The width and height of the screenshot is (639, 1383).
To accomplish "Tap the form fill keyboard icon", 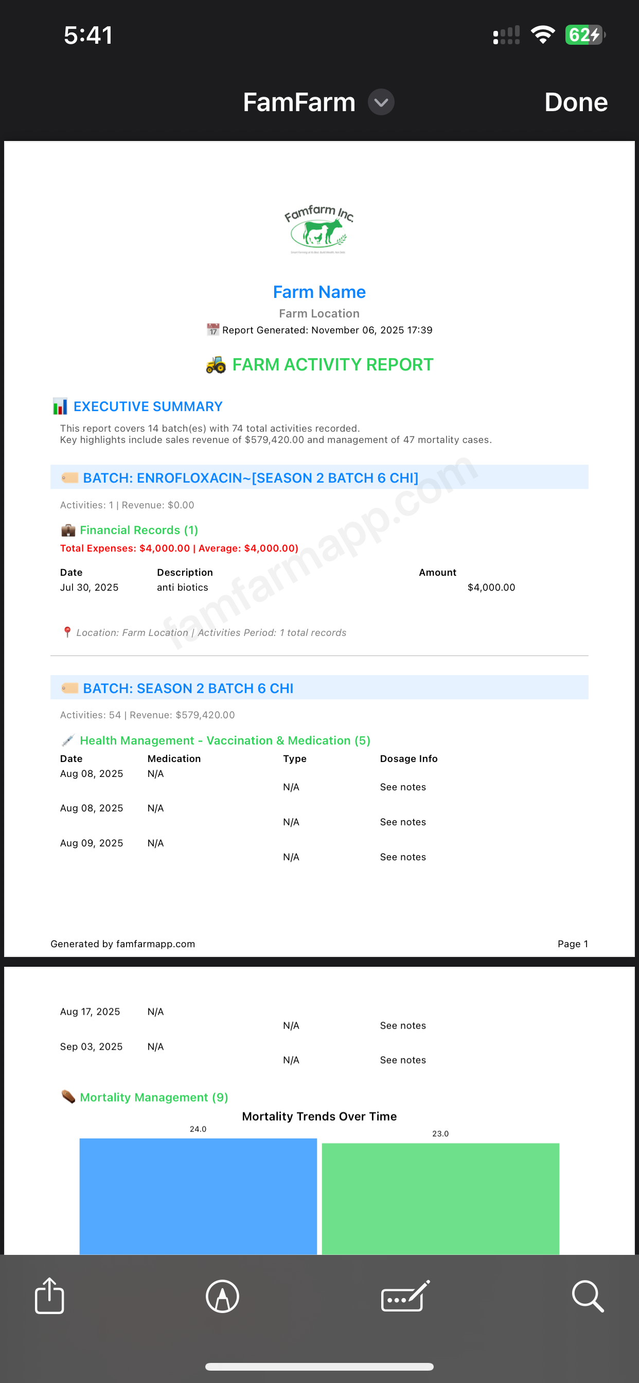I will pyautogui.click(x=405, y=1296).
